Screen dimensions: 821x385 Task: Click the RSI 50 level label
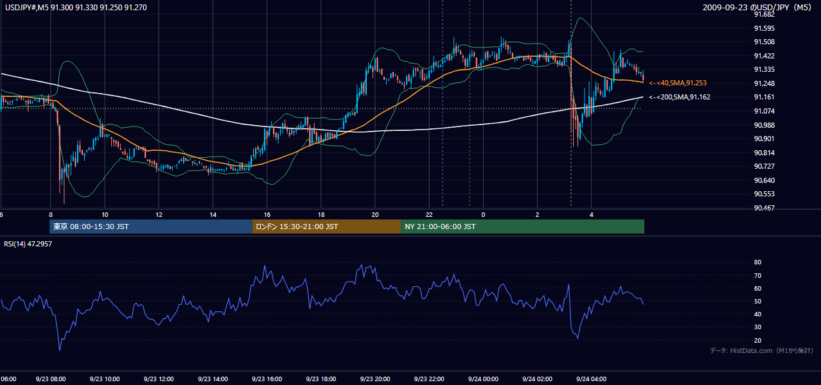[x=757, y=301]
